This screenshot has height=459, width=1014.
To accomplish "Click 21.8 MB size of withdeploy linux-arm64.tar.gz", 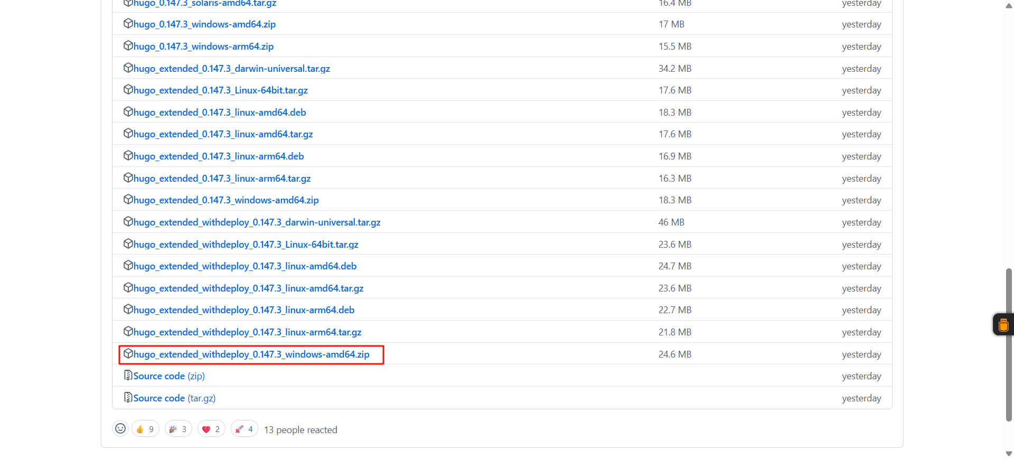I will pyautogui.click(x=675, y=332).
